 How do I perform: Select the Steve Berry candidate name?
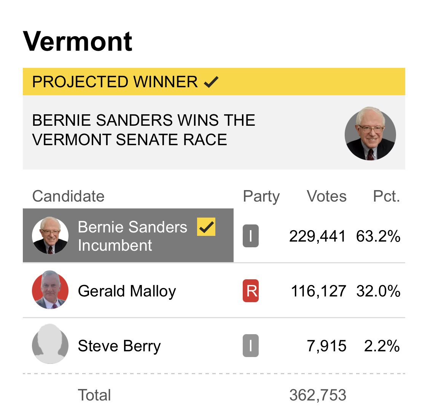119,346
